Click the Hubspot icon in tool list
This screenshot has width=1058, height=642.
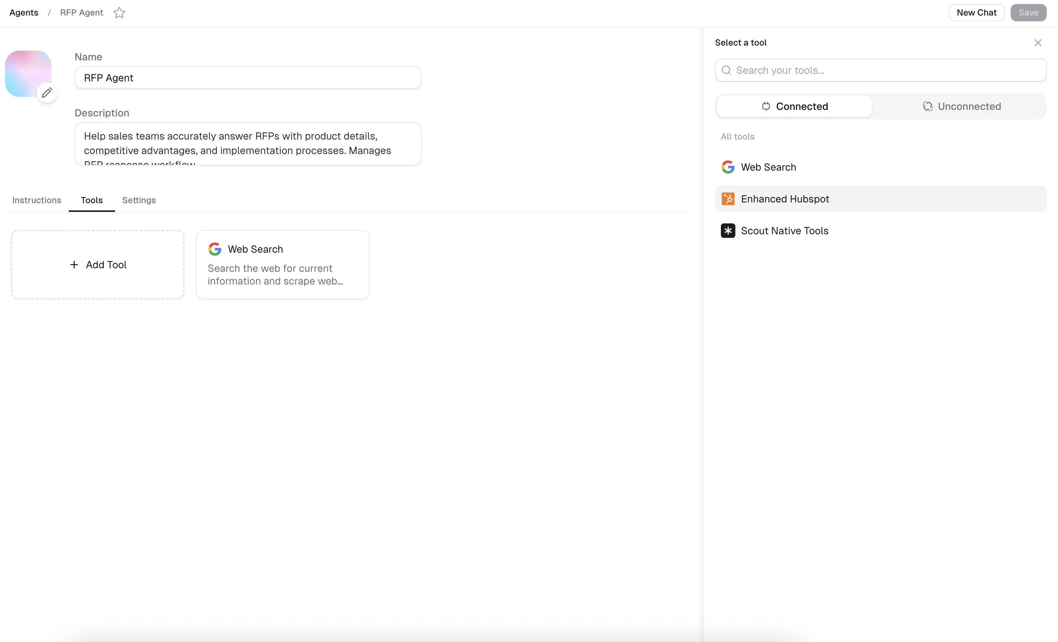point(728,199)
